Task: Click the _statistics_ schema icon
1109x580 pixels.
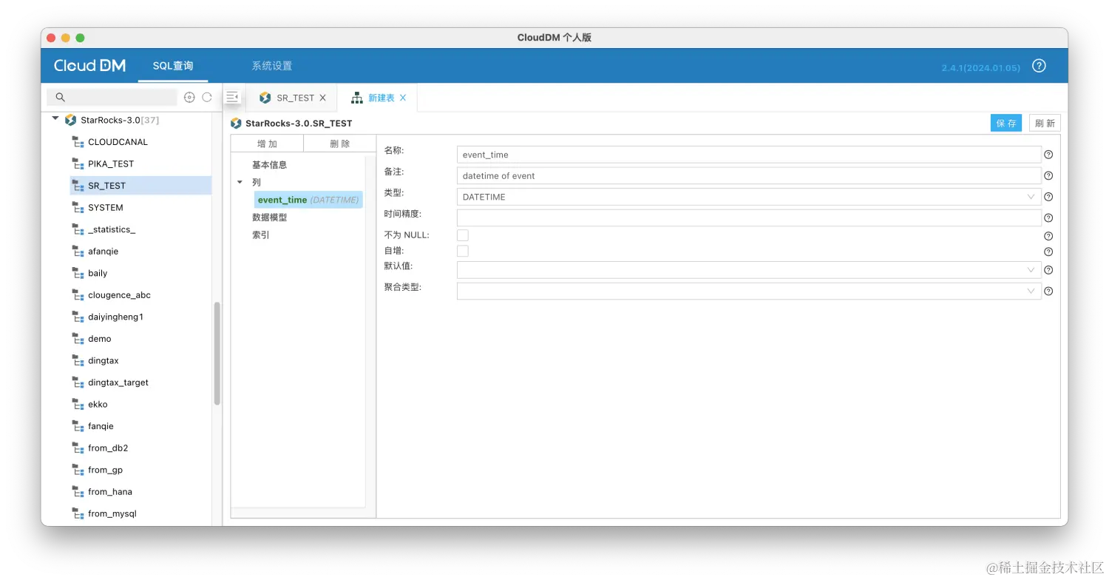Action: (x=78, y=229)
